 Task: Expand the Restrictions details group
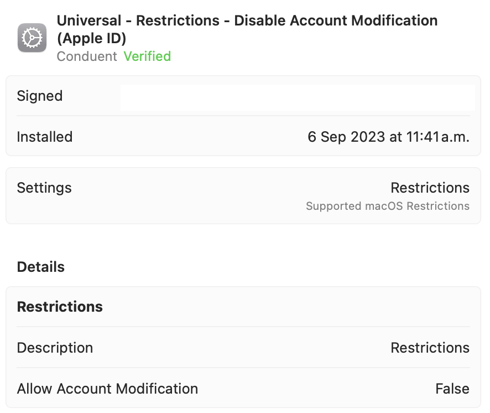click(x=60, y=306)
